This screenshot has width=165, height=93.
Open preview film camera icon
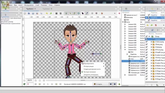[61, 13]
